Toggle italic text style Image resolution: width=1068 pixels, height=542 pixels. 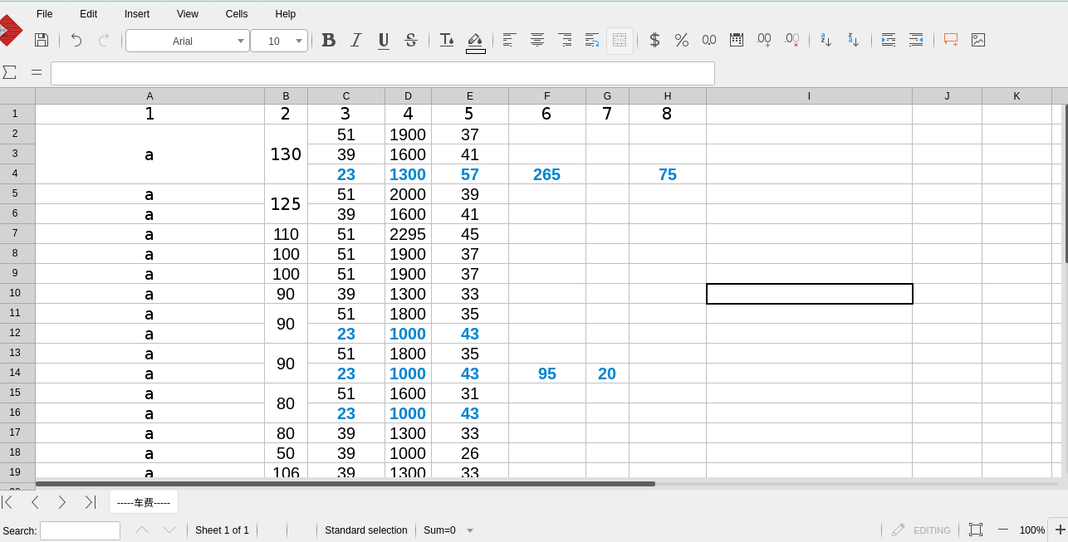click(356, 40)
